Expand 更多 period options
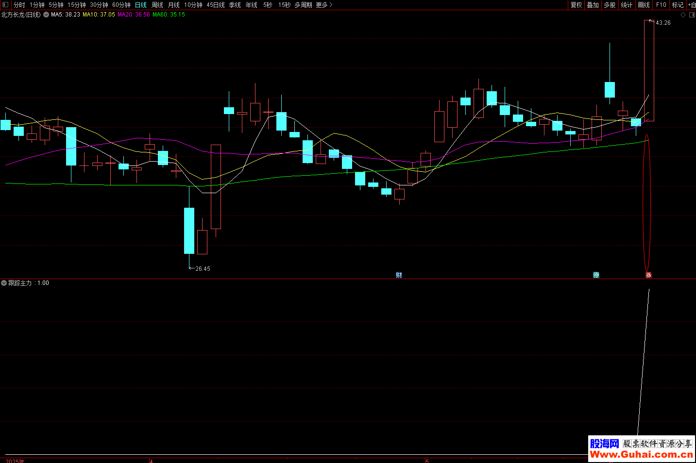The height and width of the screenshot is (463, 696). click(324, 5)
